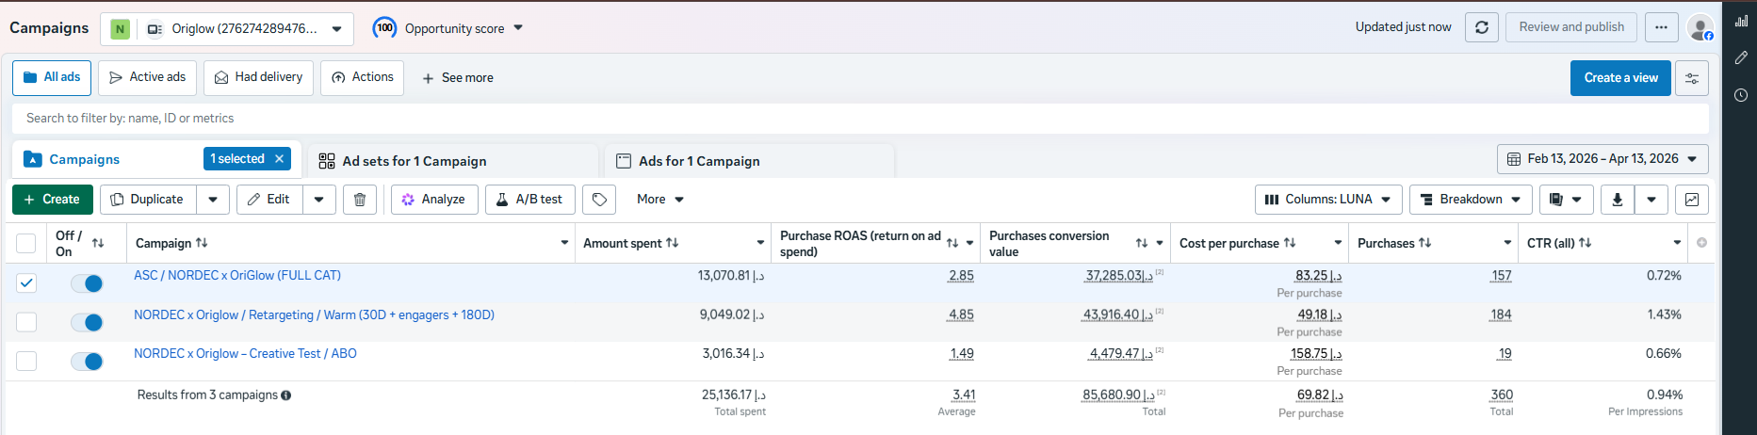Click the Edit button
1757x435 pixels.
pos(269,200)
